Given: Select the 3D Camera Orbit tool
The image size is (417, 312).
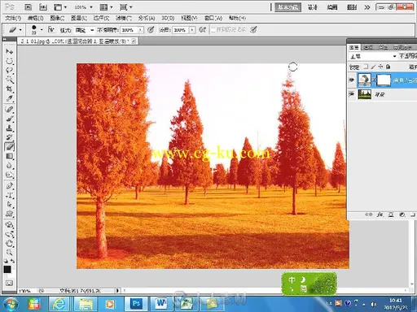Looking at the screenshot, I should pos(10,234).
